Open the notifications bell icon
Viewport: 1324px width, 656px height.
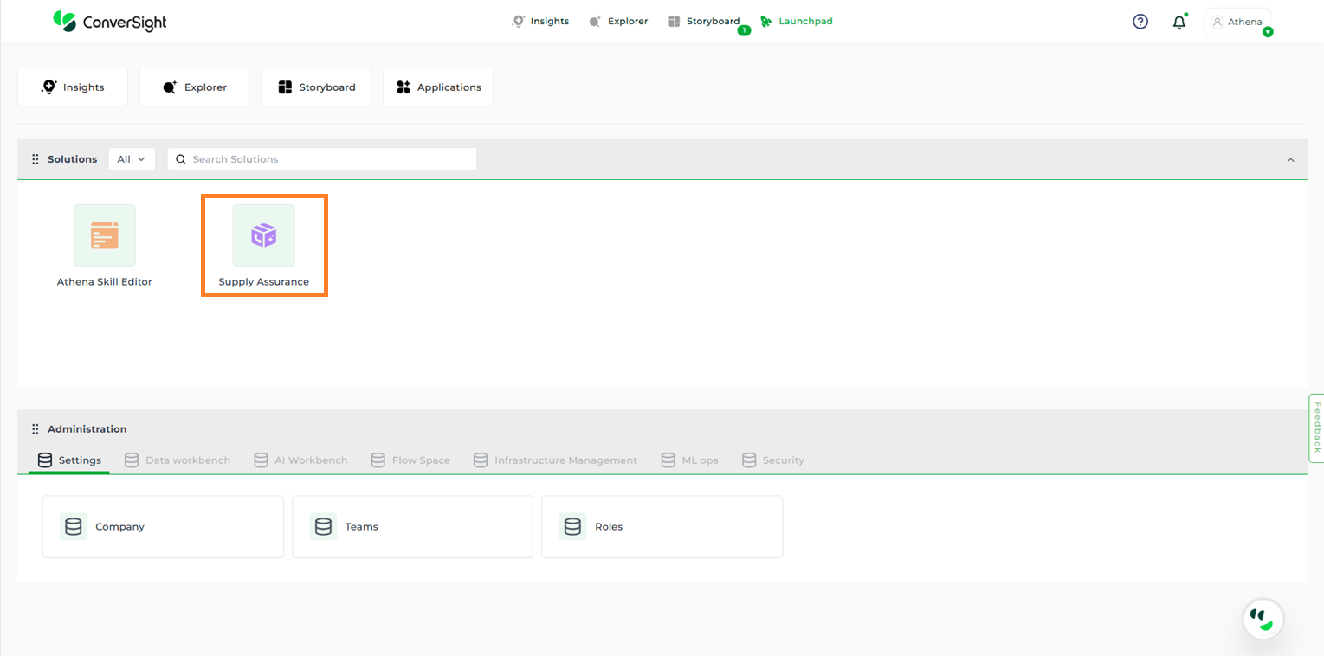click(1179, 23)
